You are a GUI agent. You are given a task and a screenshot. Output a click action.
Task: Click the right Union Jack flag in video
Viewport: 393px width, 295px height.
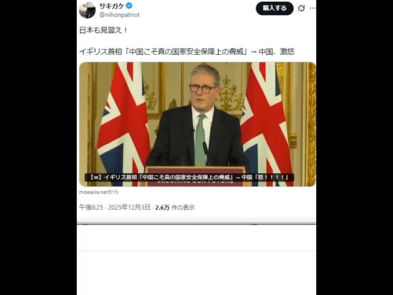coord(266,124)
